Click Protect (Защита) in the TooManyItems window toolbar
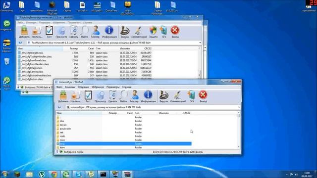The height and width of the screenshot is (178, 317). tap(153, 32)
